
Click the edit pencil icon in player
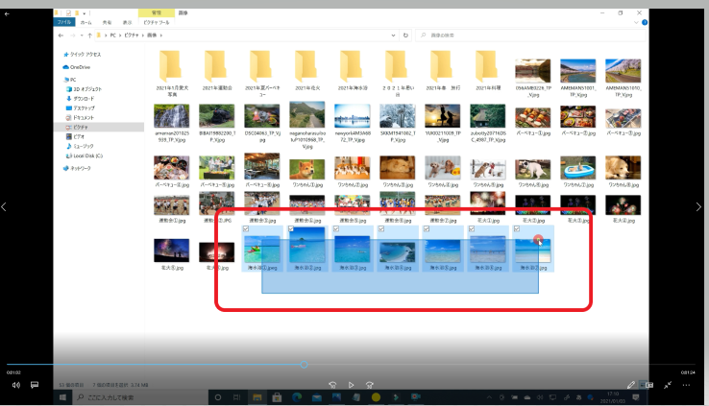click(x=631, y=385)
